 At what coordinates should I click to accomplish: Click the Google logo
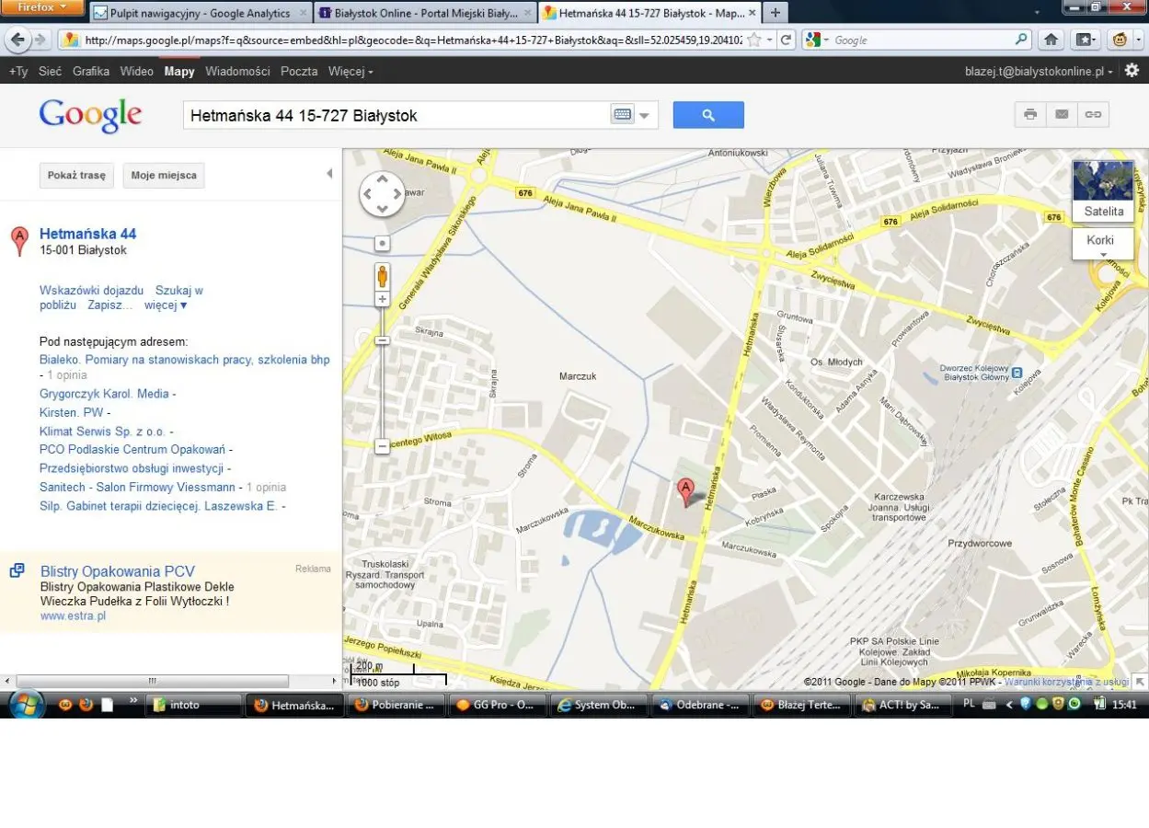(90, 115)
